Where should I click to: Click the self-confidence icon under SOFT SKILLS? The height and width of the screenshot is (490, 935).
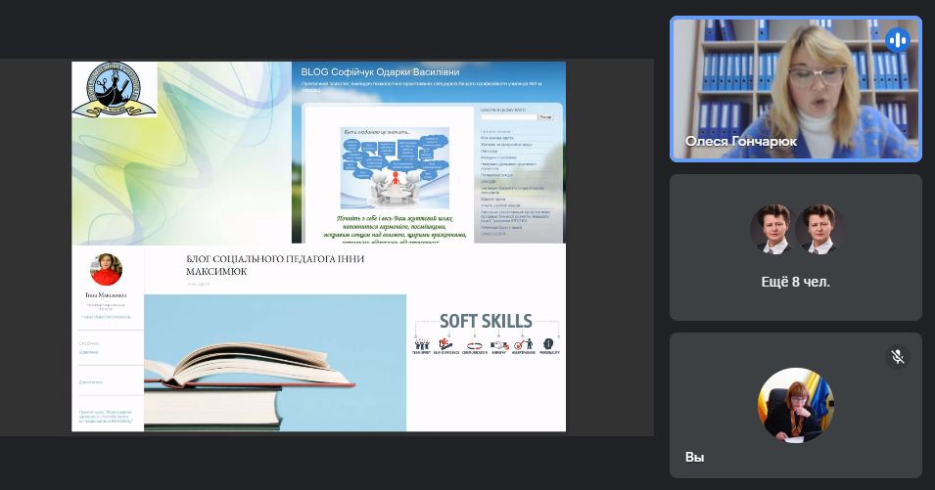pyautogui.click(x=445, y=346)
